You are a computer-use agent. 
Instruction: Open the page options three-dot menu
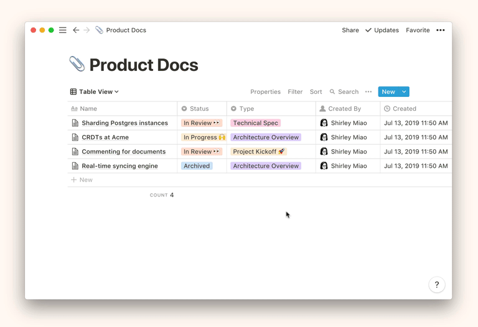(x=441, y=30)
